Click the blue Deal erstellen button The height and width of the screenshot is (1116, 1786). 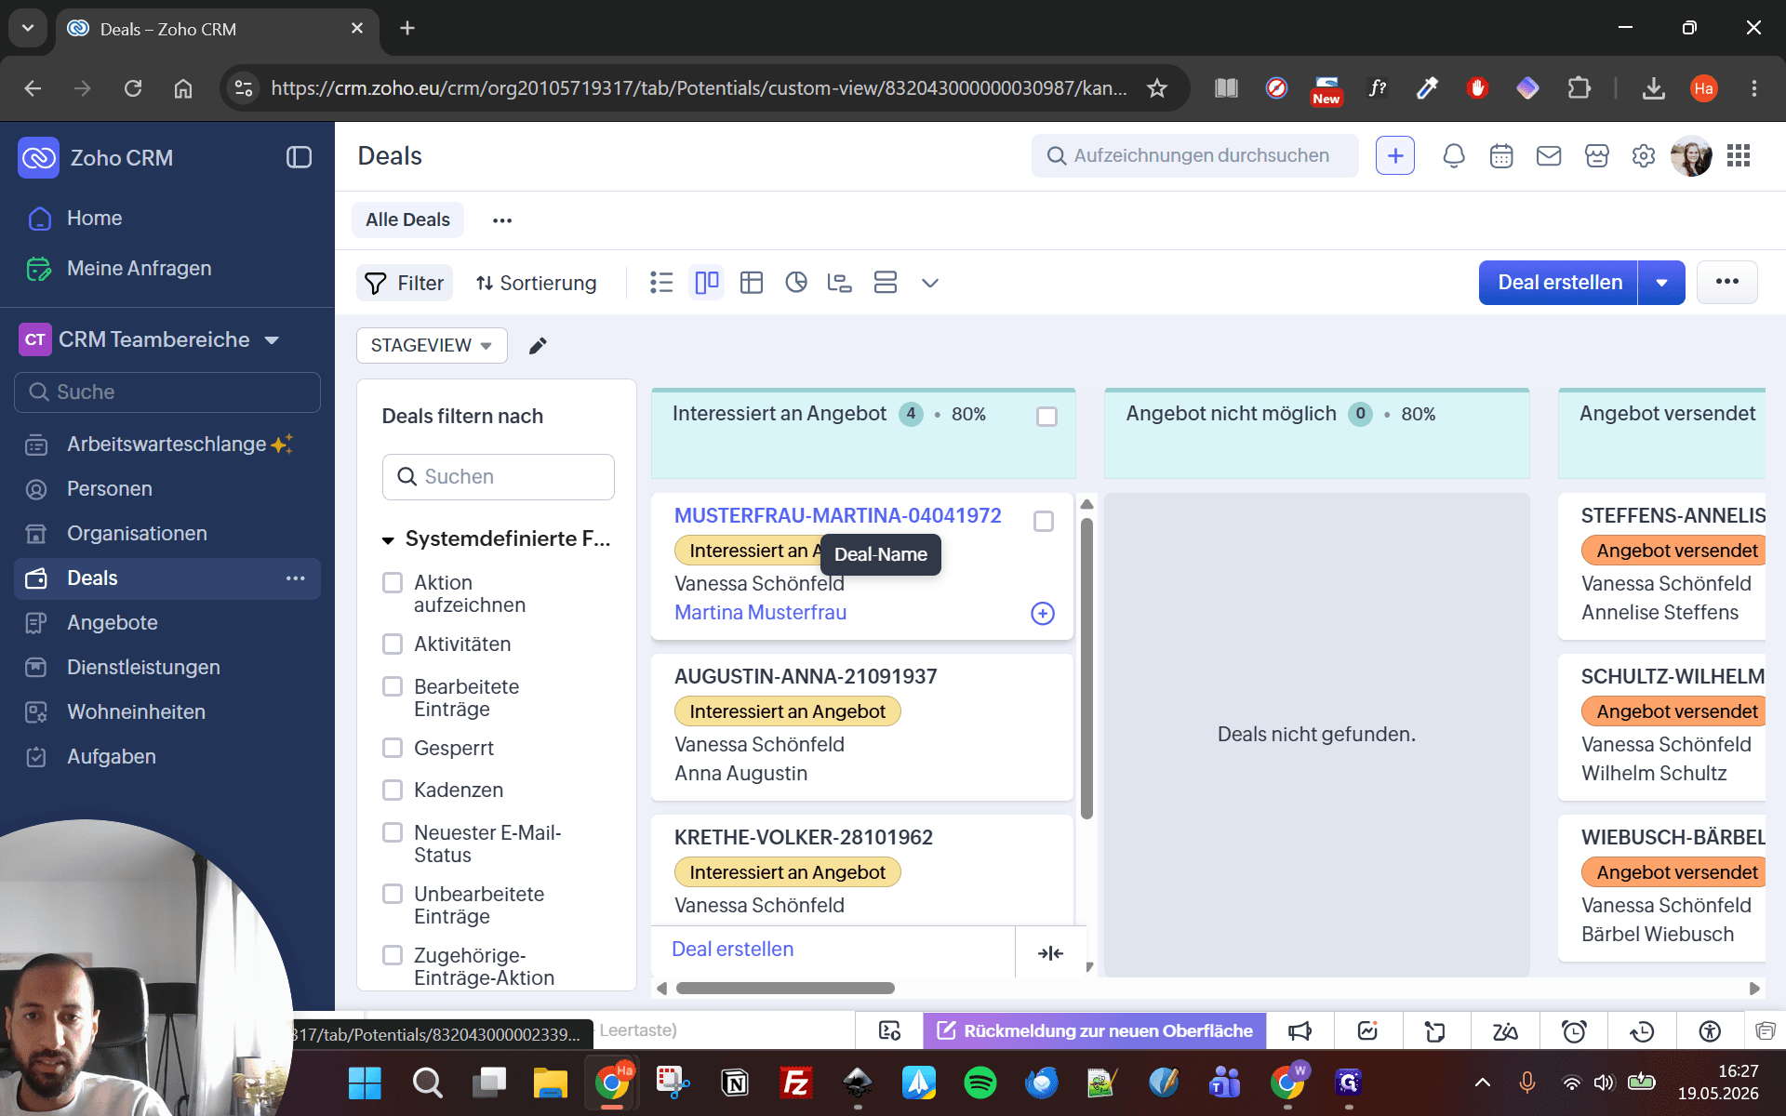pos(1559,283)
